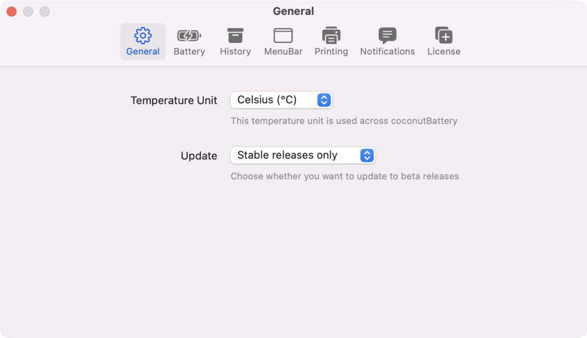Close the preferences window with red button
Viewport: 587px width, 338px height.
(12, 11)
